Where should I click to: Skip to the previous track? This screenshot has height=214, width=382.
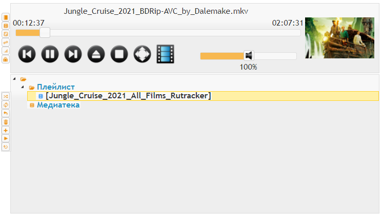(27, 54)
